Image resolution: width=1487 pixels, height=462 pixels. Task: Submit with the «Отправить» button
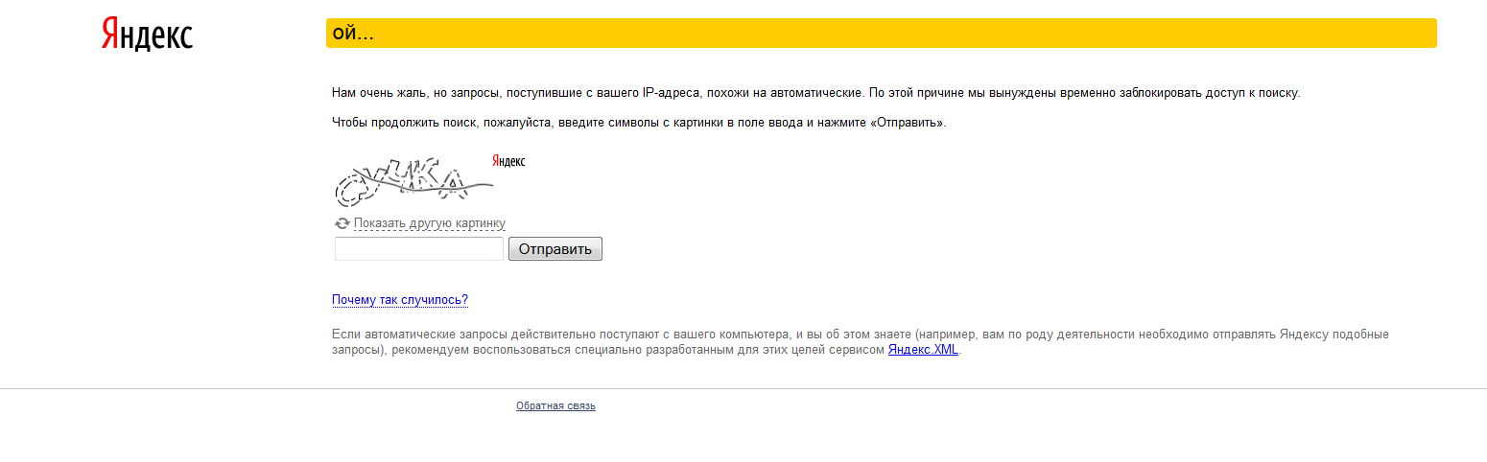[x=555, y=249]
